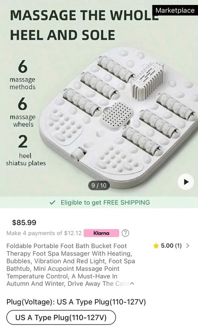The image size is (198, 331).
Task: Tap the Marketplace label badge
Action: [175, 10]
